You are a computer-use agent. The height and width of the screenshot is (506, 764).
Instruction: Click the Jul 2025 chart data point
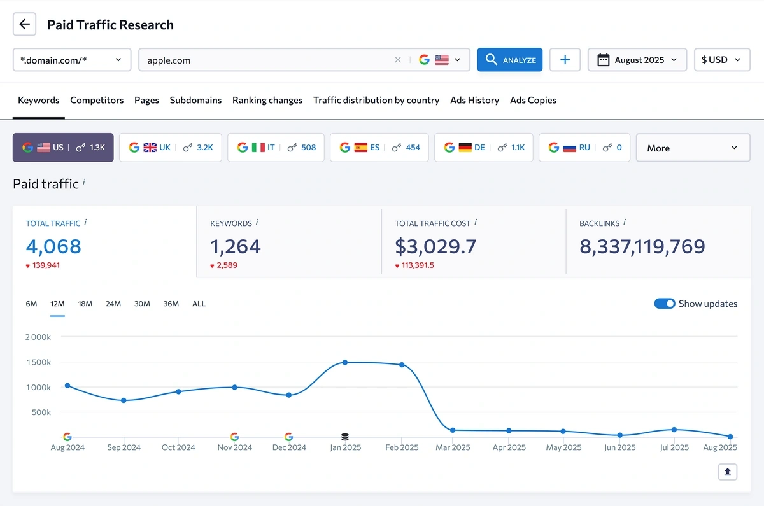(x=674, y=430)
